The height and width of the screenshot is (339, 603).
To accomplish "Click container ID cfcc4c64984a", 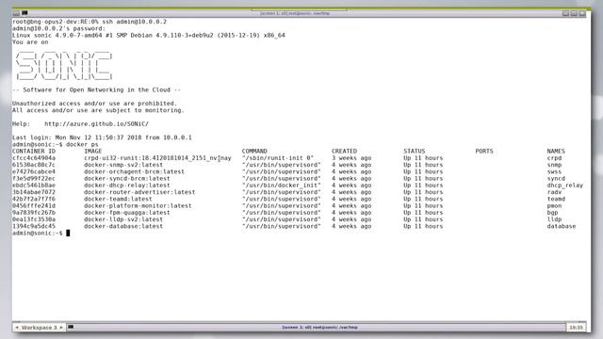I will click(34, 158).
